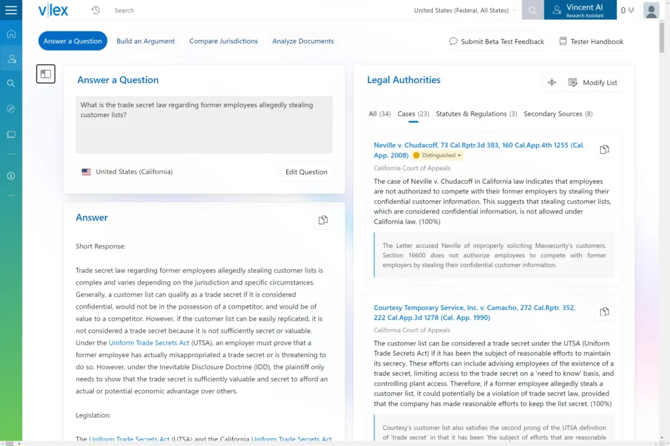Open the Uniform Trade Secrets Act link
Image resolution: width=670 pixels, height=446 pixels.
tap(149, 343)
